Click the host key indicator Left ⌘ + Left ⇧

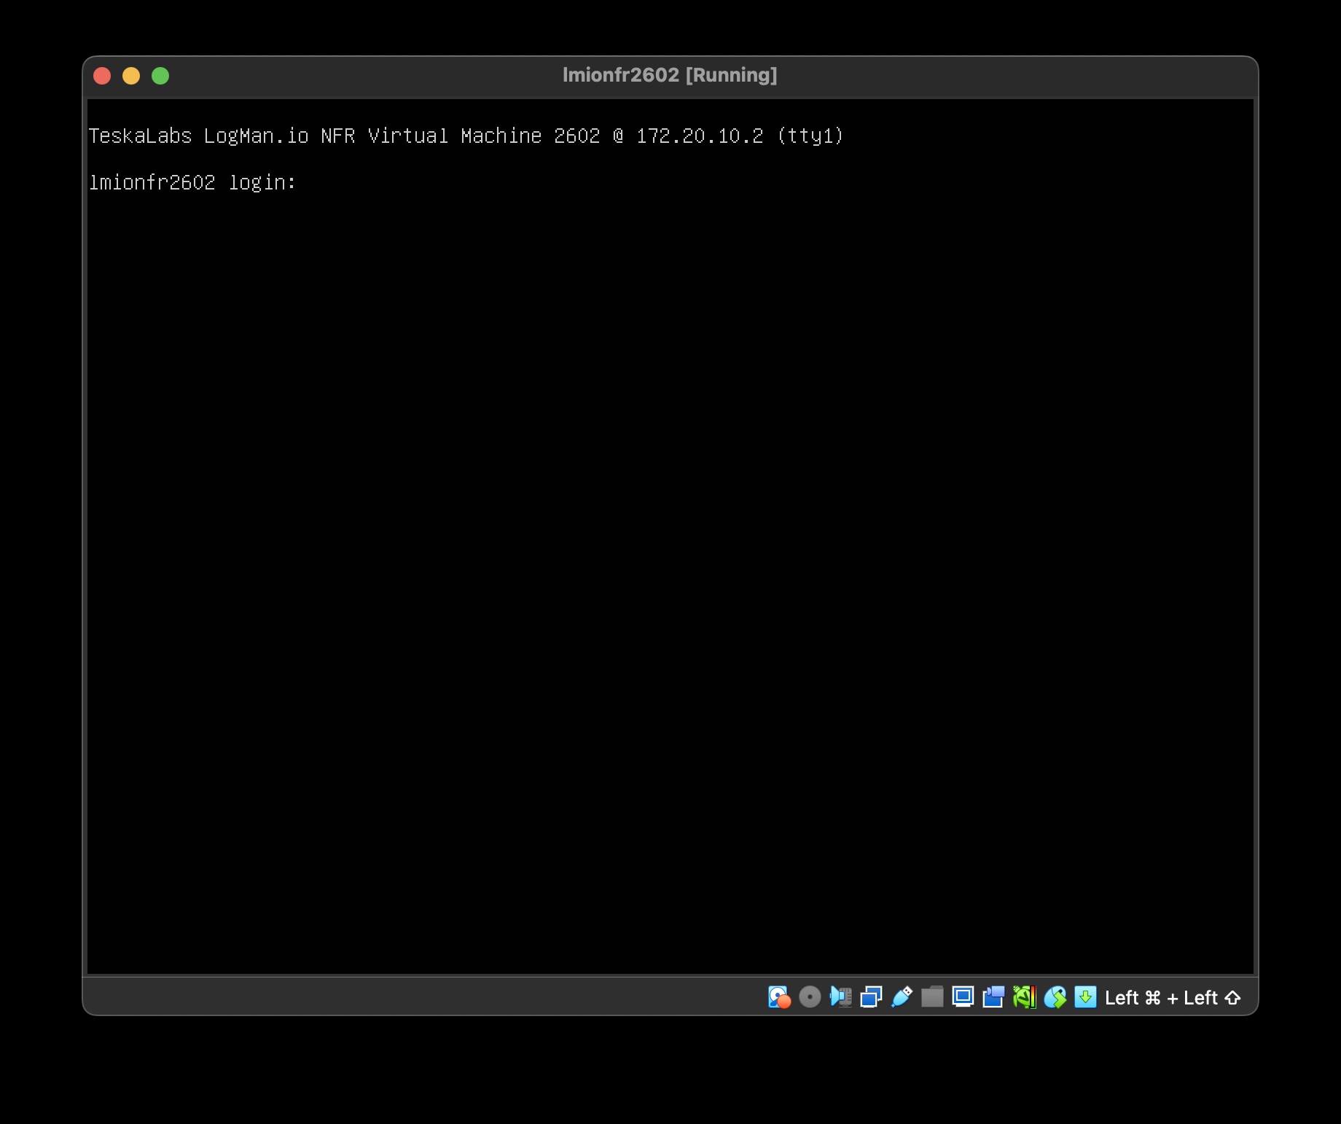click(x=1172, y=997)
